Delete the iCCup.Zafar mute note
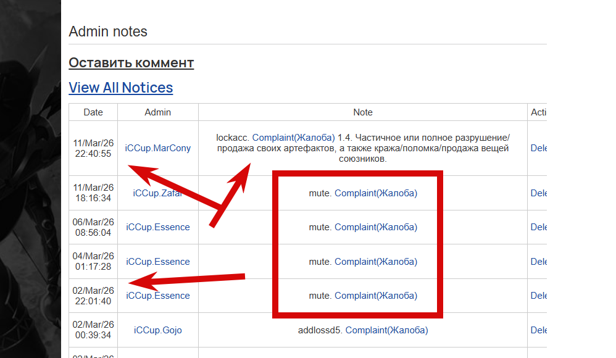616x358 pixels. (539, 193)
